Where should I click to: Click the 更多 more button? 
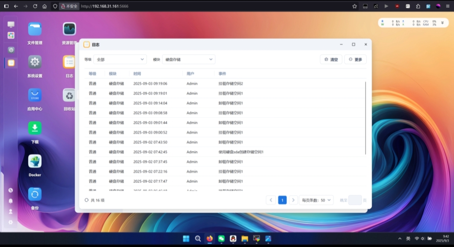(x=355, y=59)
